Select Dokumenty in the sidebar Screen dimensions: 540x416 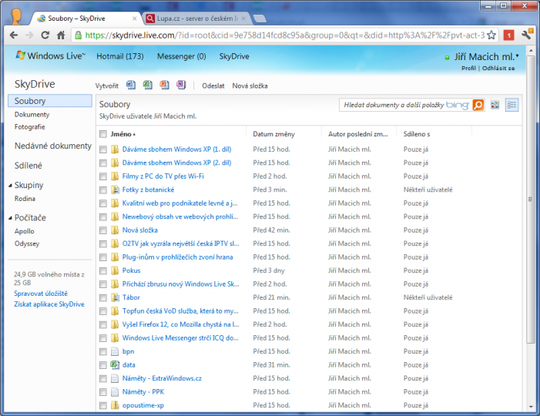point(32,114)
